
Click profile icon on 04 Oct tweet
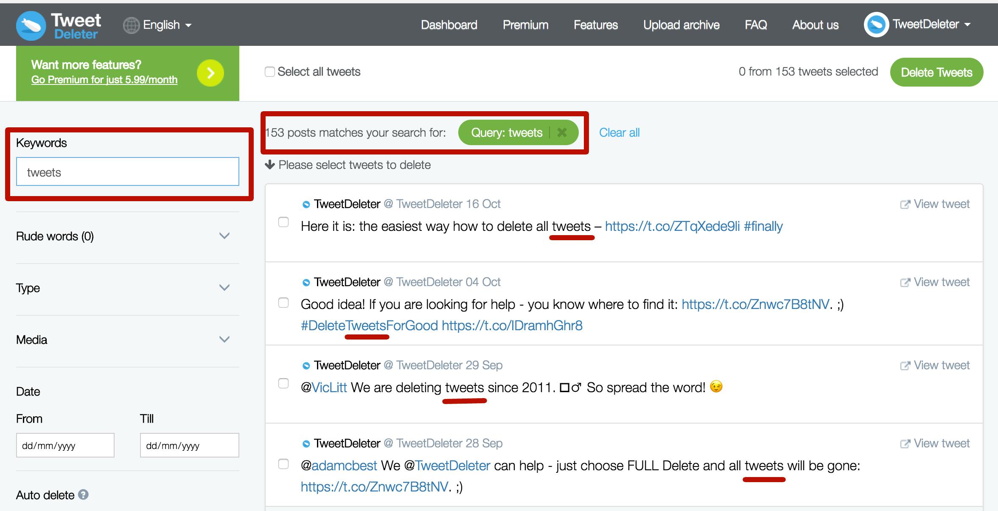pos(306,283)
